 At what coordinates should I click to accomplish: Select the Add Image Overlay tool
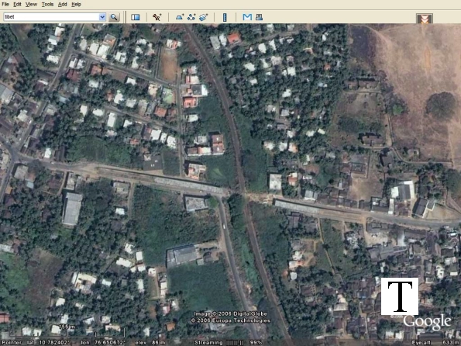coord(203,17)
